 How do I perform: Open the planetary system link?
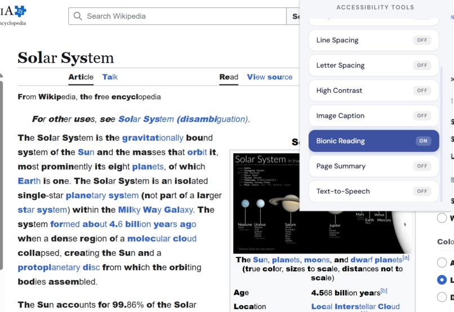[102, 195]
